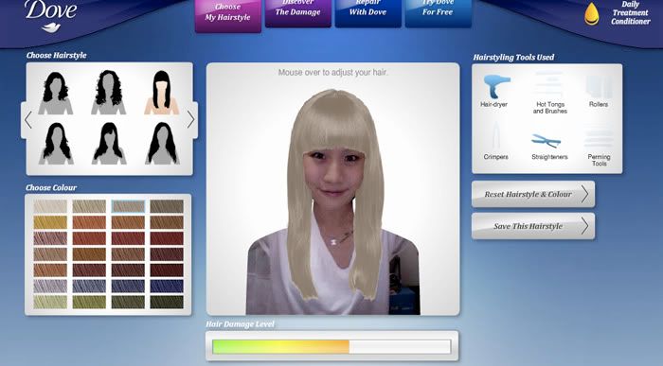The height and width of the screenshot is (366, 663).
Task: Open the Discover The Damage tab
Action: 298,12
